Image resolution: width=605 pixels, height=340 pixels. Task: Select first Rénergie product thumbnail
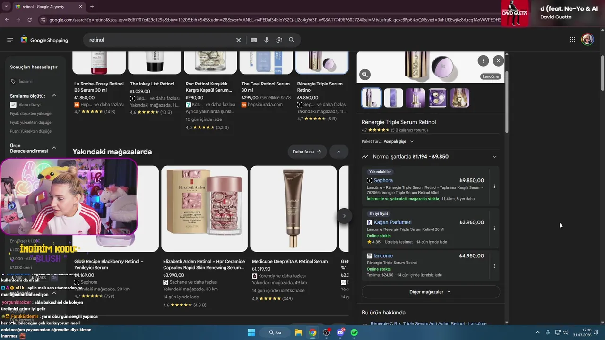372,98
